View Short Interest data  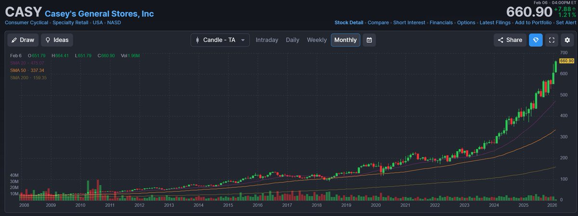[409, 23]
